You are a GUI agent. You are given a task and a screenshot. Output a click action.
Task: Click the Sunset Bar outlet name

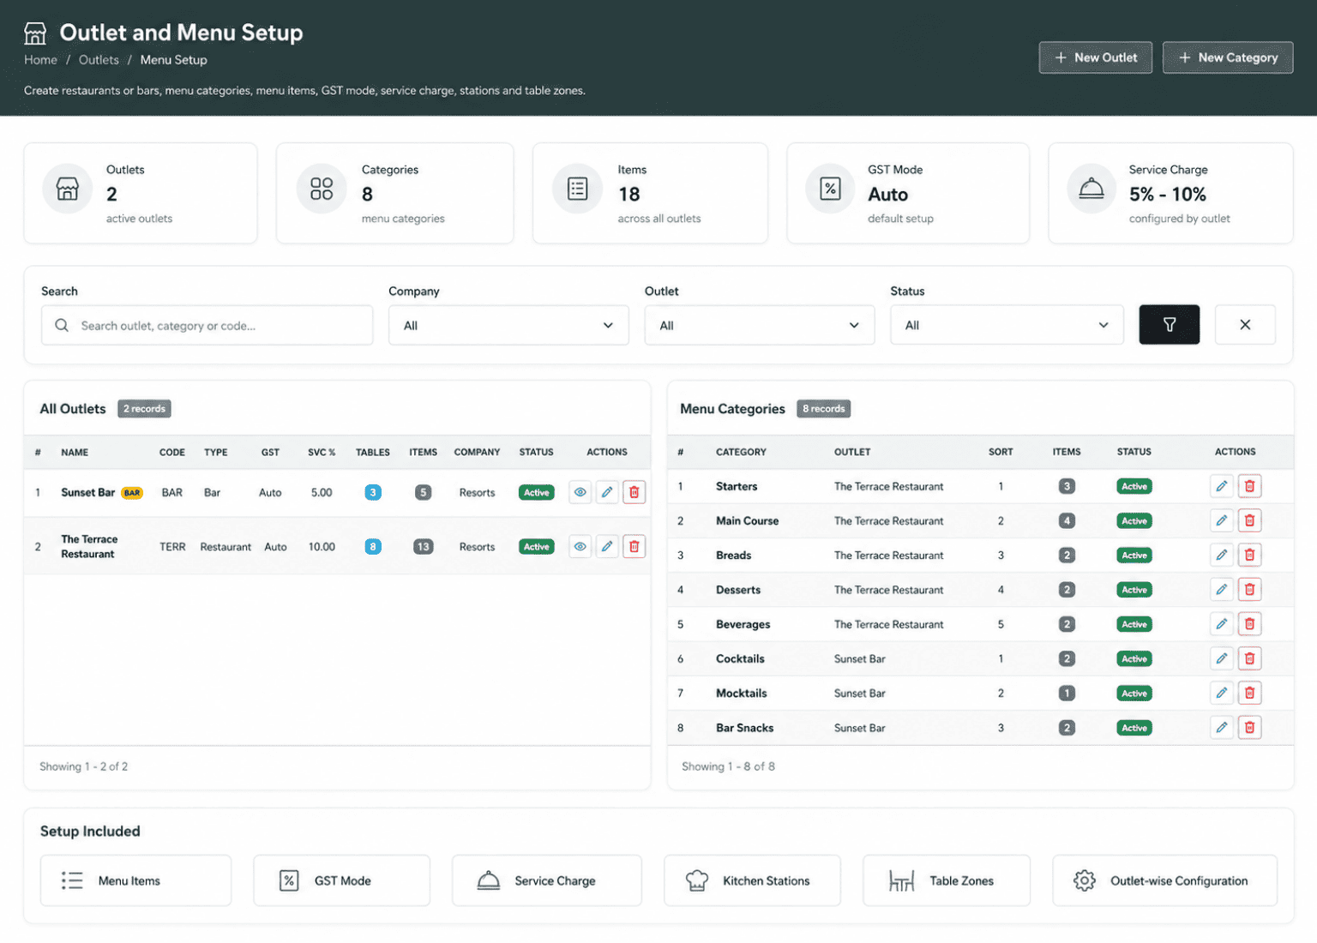click(x=87, y=492)
